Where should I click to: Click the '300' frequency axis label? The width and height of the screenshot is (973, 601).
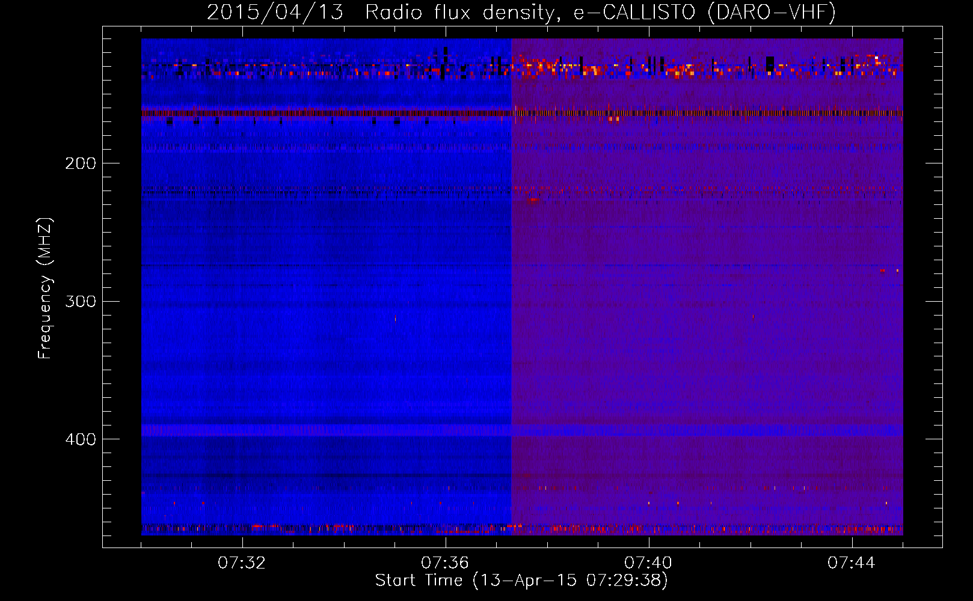(81, 301)
